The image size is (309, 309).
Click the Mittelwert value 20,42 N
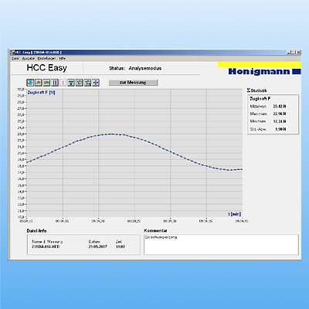(280, 107)
